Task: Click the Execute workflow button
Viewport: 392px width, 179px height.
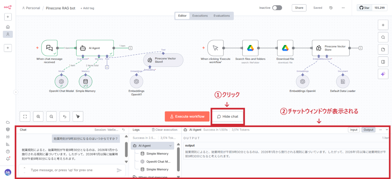Action: click(x=187, y=117)
